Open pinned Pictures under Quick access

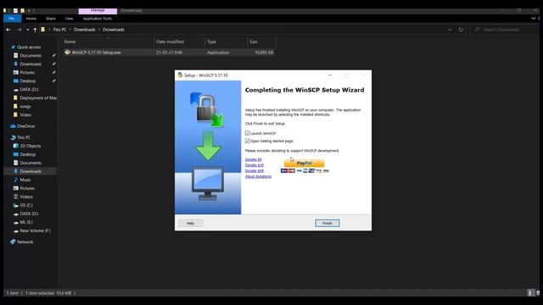tap(27, 73)
